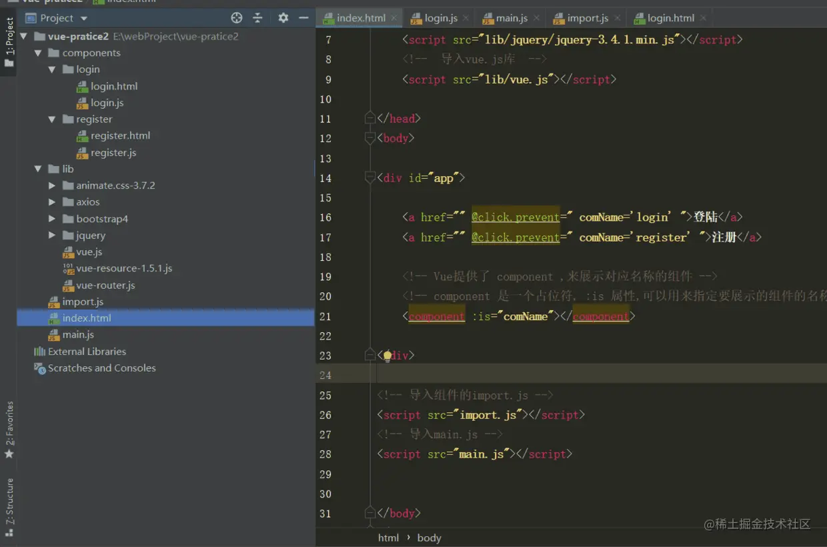Select vue-router.js file
827x547 pixels.
[105, 286]
